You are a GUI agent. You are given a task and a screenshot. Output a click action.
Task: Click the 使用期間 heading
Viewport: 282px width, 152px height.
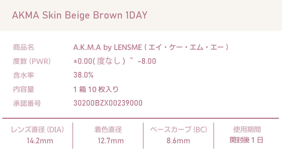[247, 130]
